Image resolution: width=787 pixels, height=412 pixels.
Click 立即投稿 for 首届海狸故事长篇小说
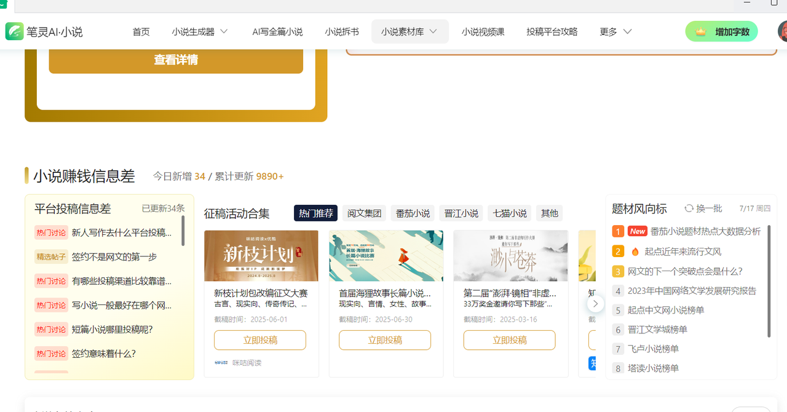point(385,340)
